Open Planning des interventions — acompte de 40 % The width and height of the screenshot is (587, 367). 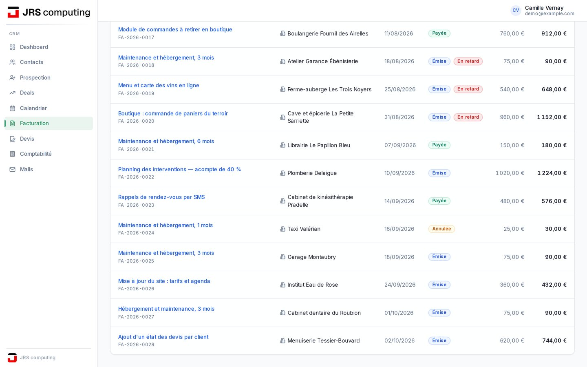pyautogui.click(x=179, y=169)
